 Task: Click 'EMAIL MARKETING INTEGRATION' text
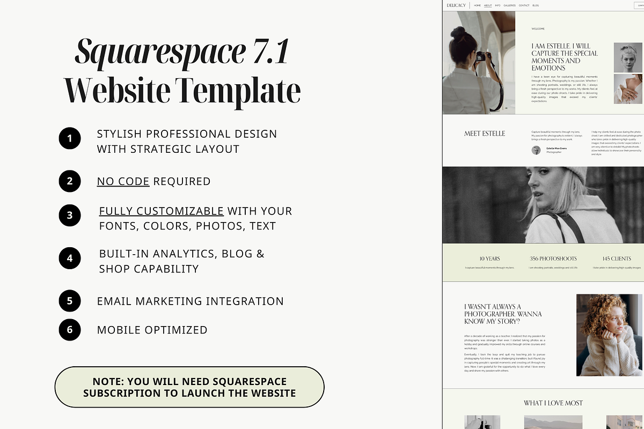click(191, 301)
